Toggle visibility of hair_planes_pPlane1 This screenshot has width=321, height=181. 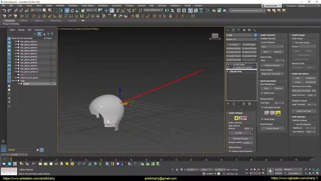pos(16,41)
